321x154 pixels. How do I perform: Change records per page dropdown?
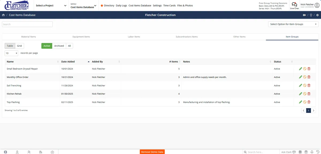click(x=11, y=53)
